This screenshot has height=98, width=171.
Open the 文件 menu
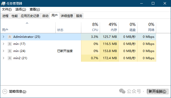(x=7, y=9)
